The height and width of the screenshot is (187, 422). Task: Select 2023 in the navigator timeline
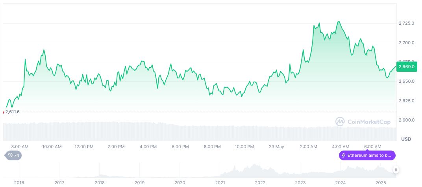[x=300, y=183]
